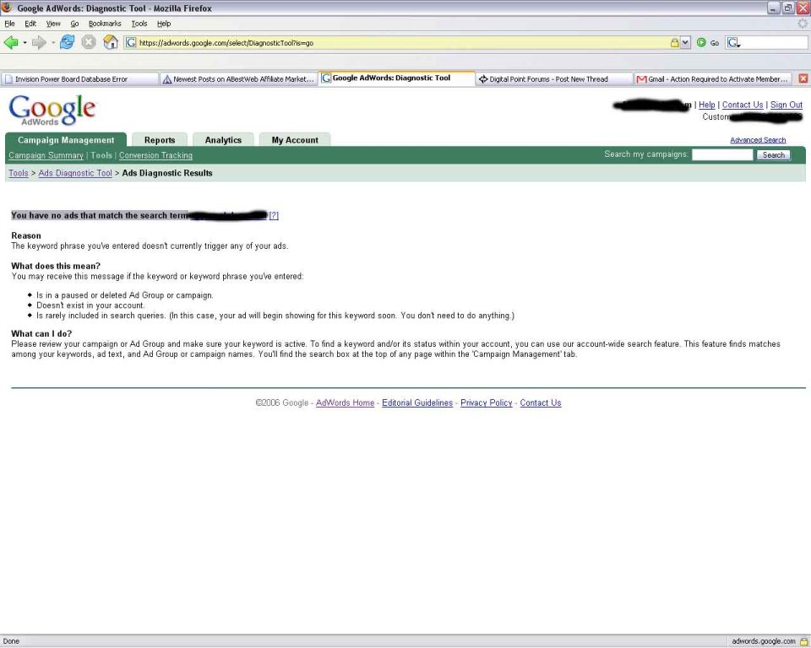This screenshot has width=811, height=648.
Task: Click "adwords.google.com" in the status bar
Action: pyautogui.click(x=764, y=641)
